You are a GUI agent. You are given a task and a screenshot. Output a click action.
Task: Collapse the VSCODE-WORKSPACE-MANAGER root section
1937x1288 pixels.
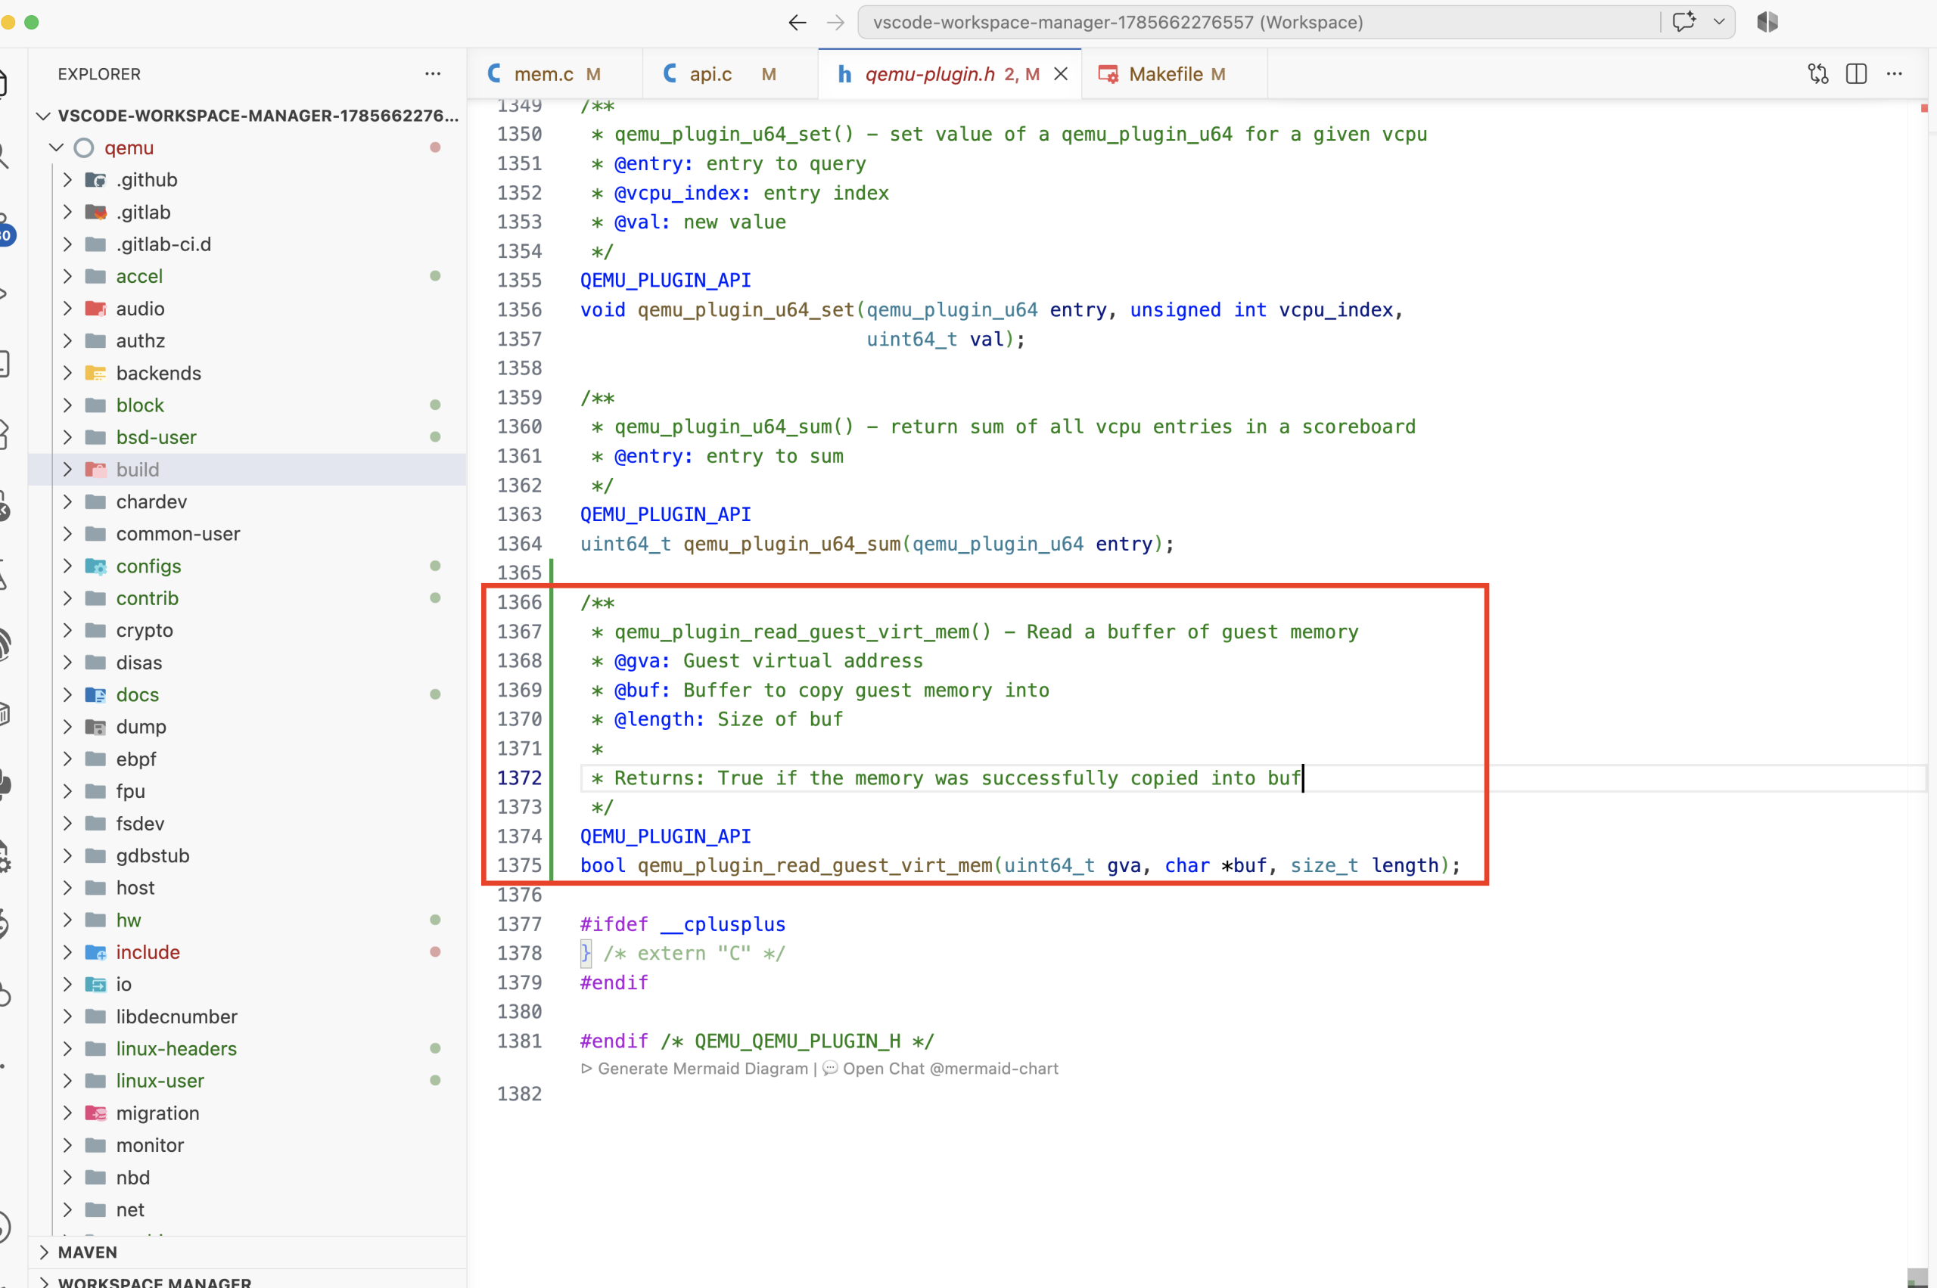(x=42, y=116)
